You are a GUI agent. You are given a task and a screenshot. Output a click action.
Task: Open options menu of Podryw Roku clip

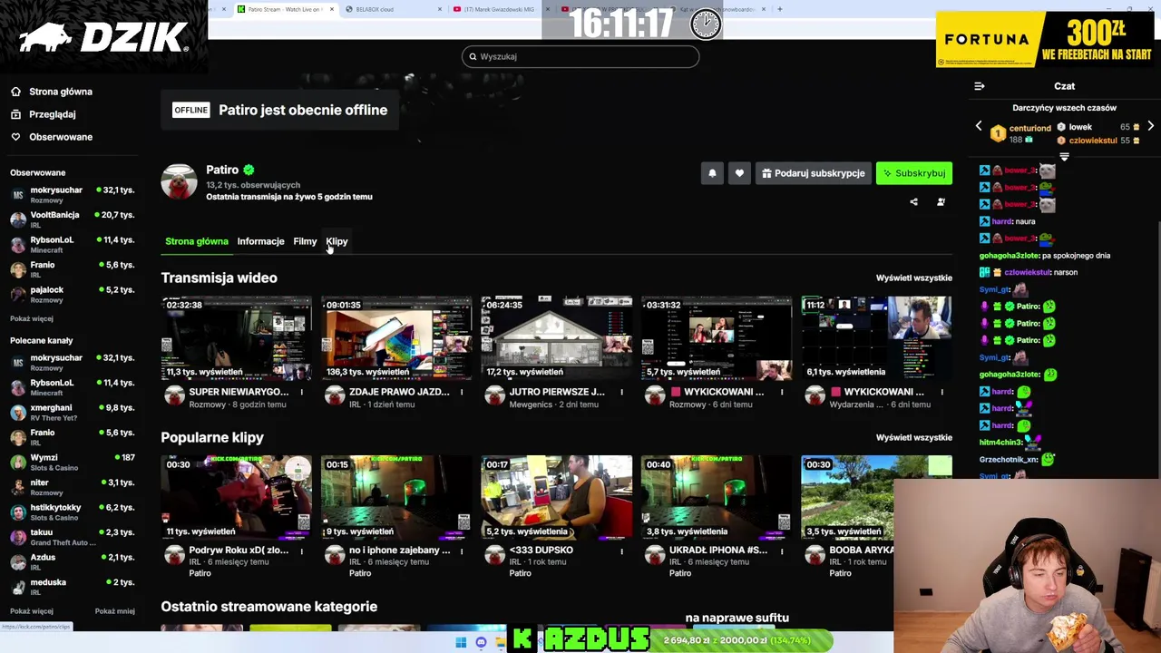pos(301,551)
